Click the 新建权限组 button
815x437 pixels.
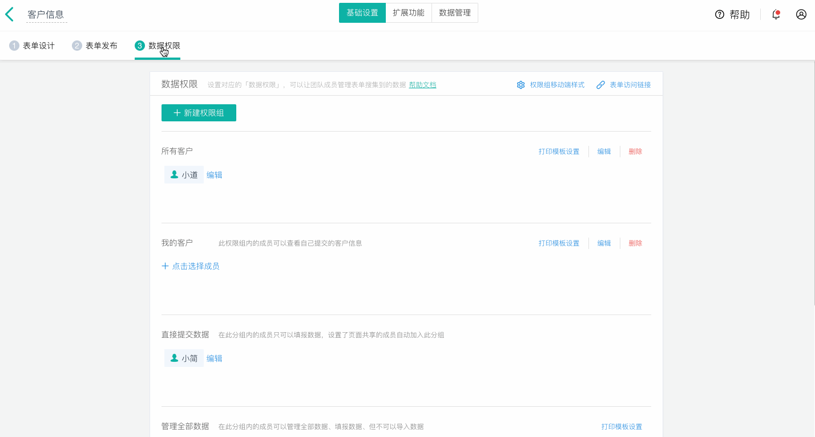199,113
